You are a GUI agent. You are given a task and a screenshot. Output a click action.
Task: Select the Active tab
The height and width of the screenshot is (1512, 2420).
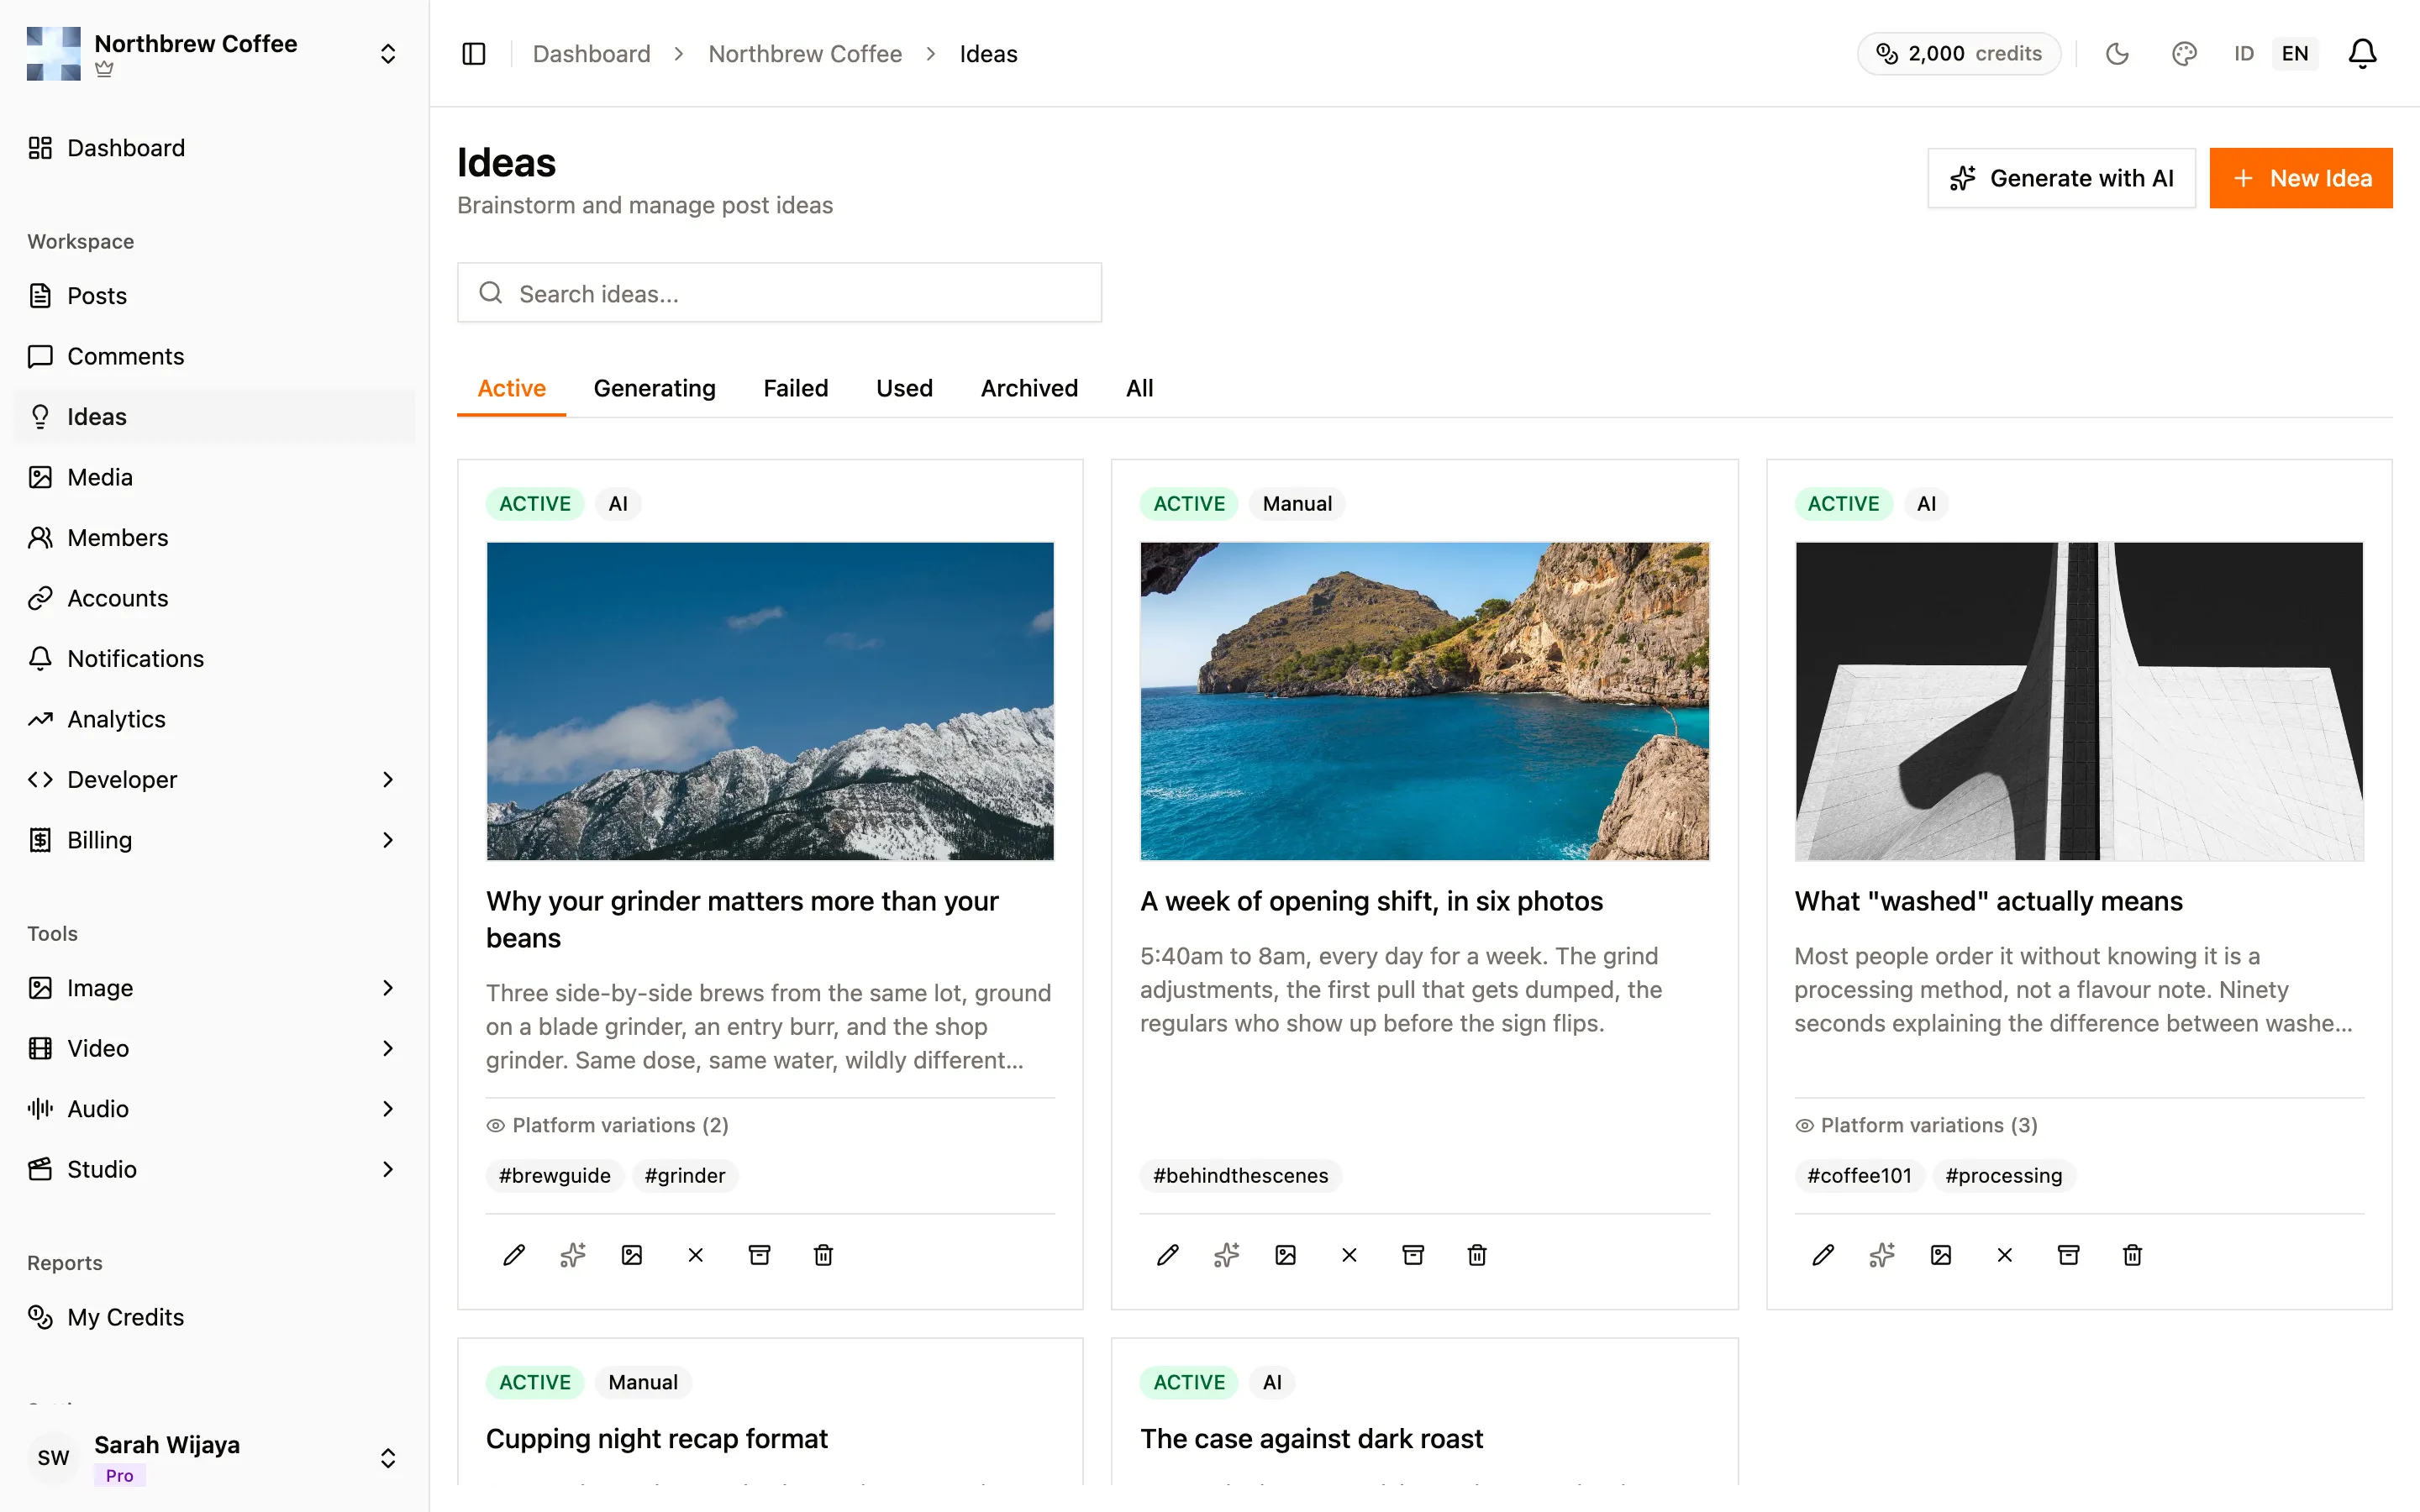tap(511, 388)
